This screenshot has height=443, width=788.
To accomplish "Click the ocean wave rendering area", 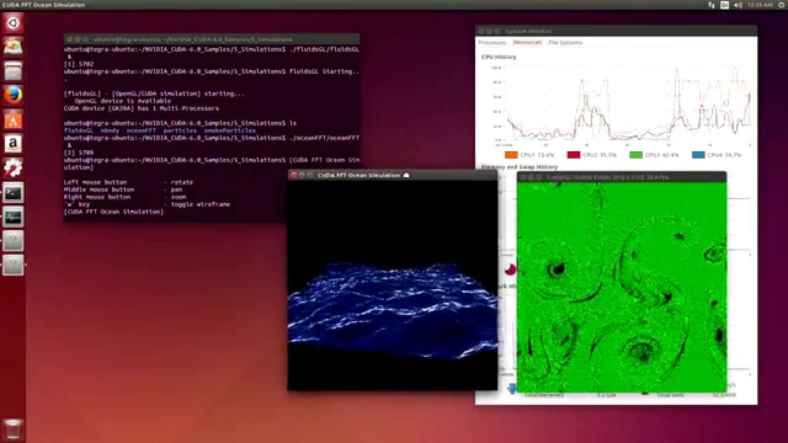I will point(392,285).
